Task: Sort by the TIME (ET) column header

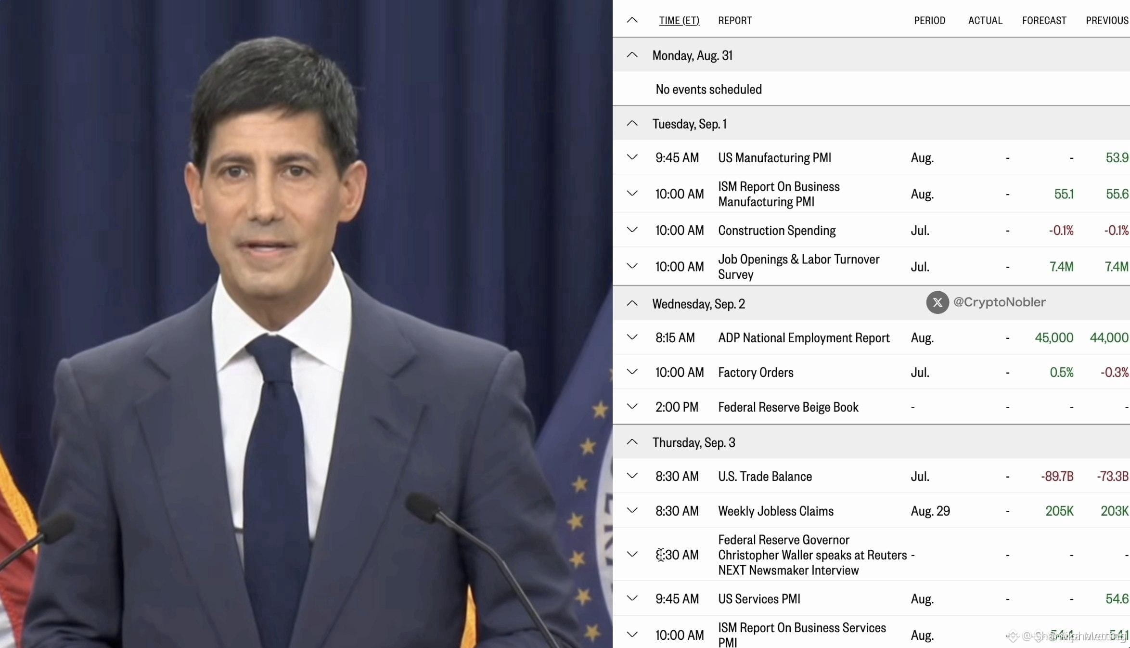Action: coord(679,21)
